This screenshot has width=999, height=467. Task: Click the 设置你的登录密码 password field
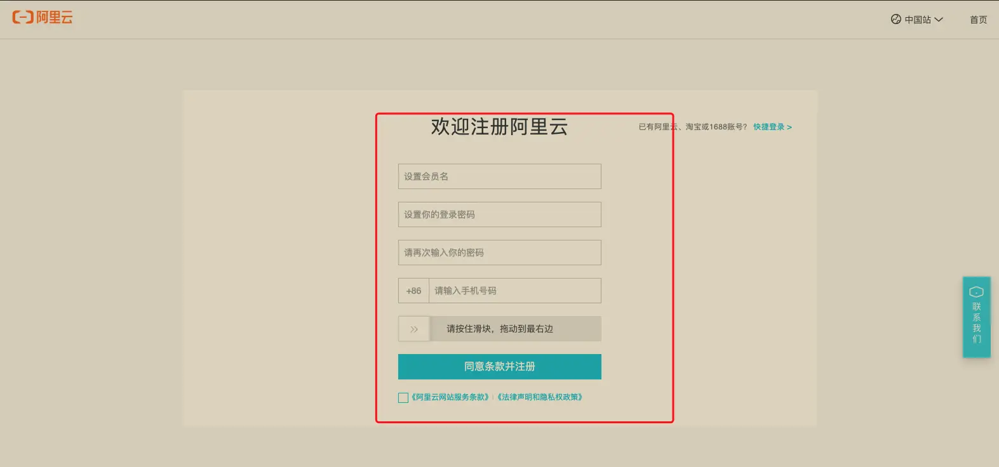500,214
